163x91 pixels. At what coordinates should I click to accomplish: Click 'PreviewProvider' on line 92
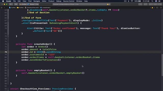pyautogui.click(x=63, y=89)
